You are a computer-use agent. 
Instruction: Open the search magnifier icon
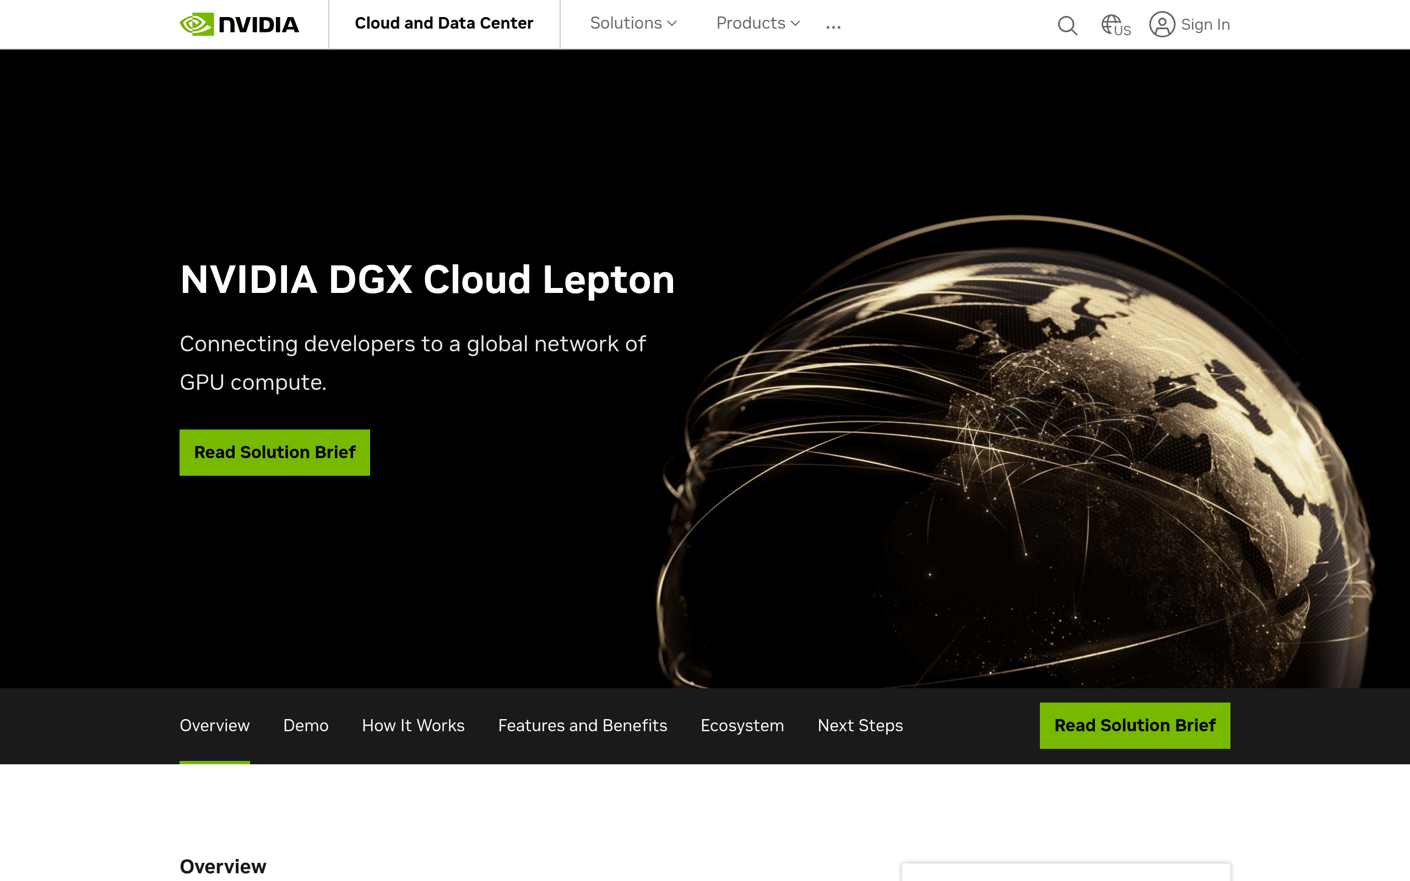[1067, 25]
